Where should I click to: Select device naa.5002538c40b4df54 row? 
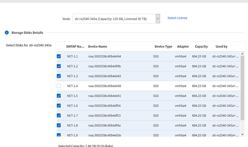click(x=105, y=106)
